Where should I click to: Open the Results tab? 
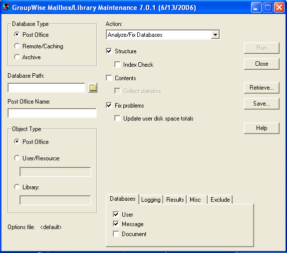pyautogui.click(x=175, y=200)
